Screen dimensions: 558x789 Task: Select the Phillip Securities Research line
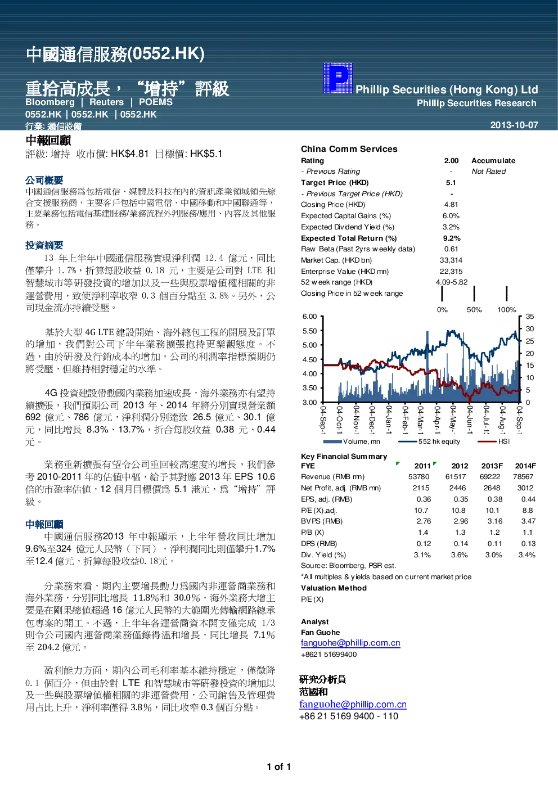tap(476, 103)
